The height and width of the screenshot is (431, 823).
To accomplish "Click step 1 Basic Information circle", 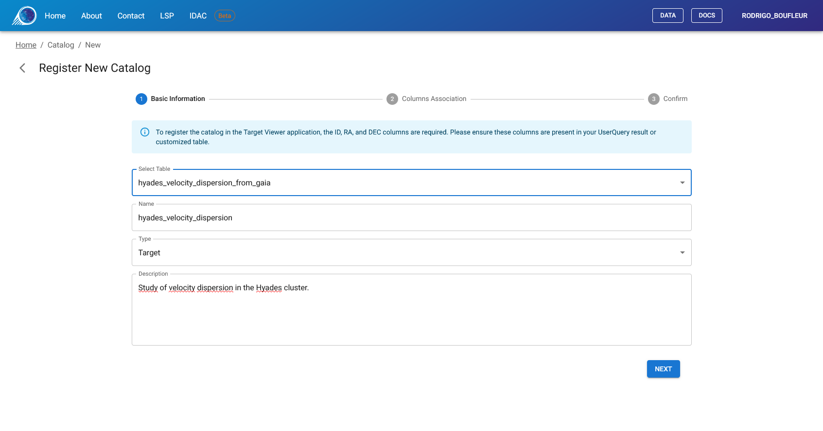I will tap(141, 99).
